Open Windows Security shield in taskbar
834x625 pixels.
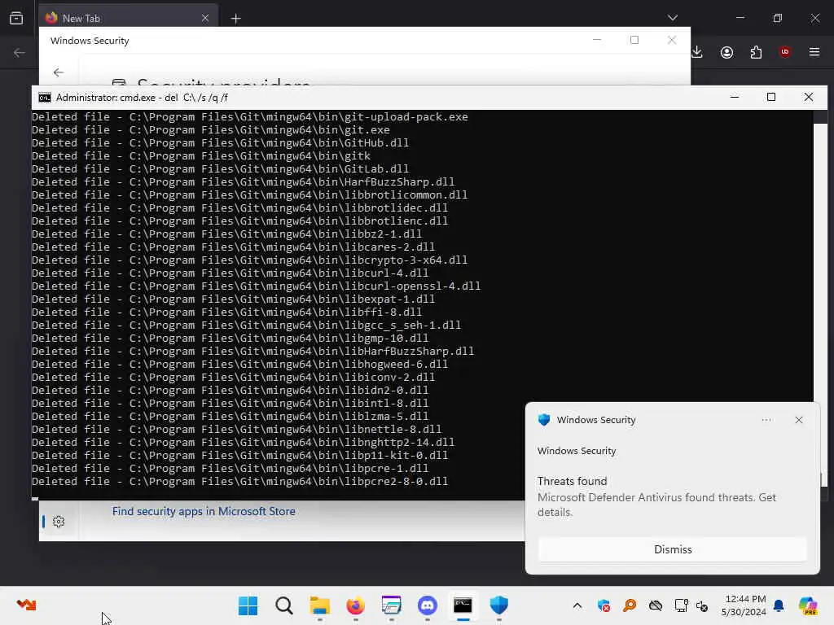point(498,605)
